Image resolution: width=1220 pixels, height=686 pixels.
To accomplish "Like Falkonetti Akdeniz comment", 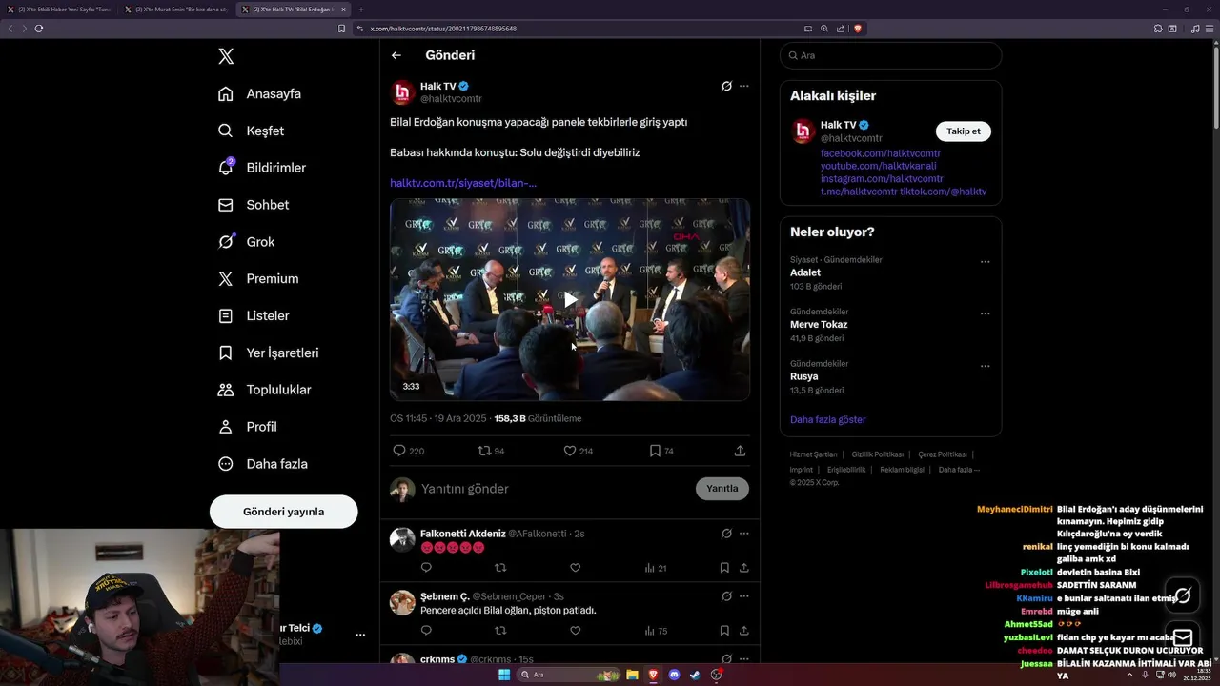I will point(575,568).
